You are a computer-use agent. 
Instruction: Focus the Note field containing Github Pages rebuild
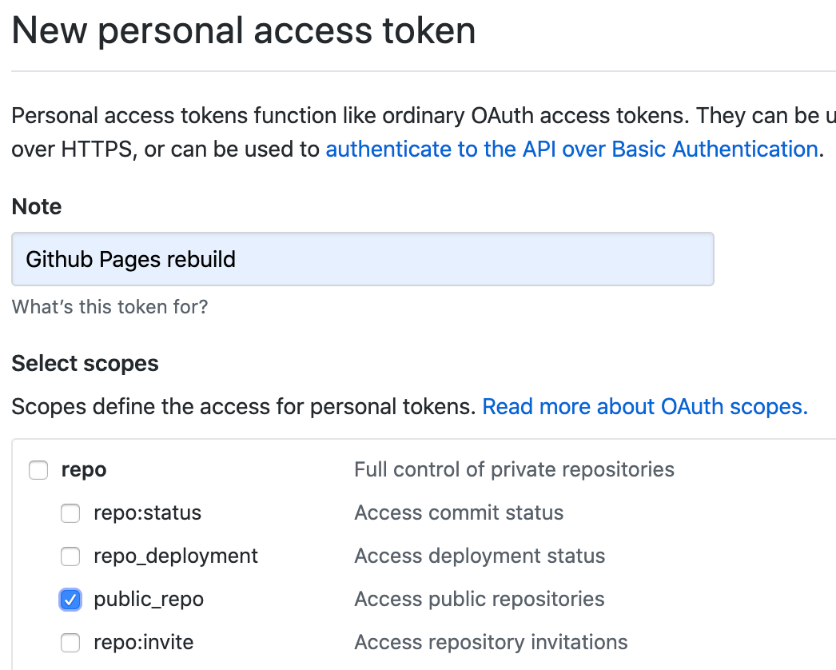click(x=363, y=259)
